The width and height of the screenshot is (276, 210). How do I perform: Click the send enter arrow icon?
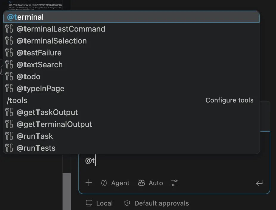tap(259, 183)
